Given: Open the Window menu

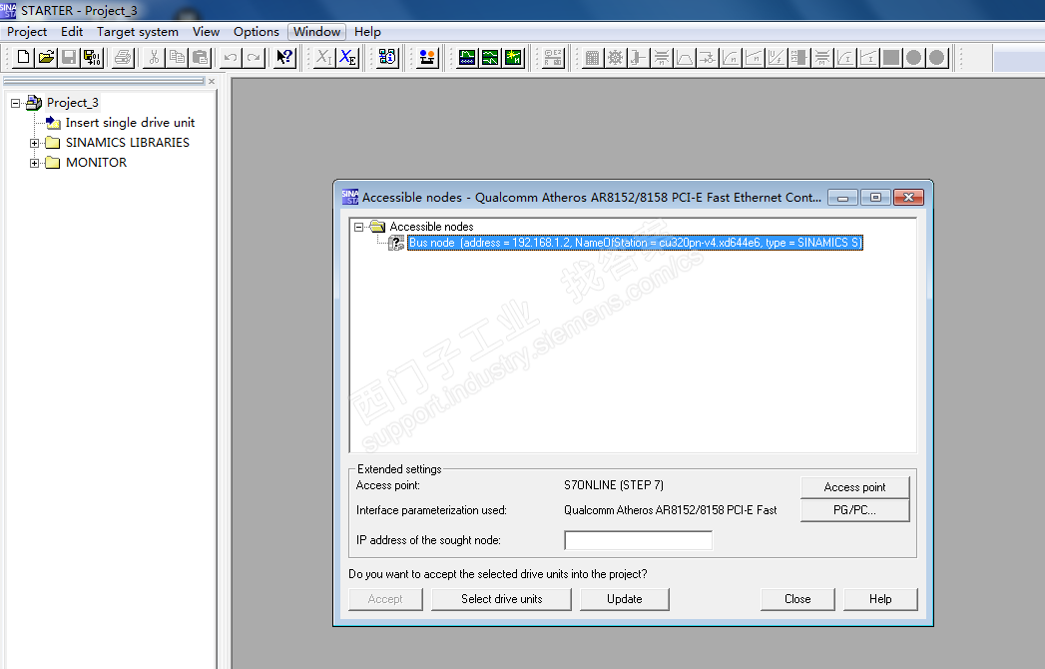Looking at the screenshot, I should click(316, 31).
